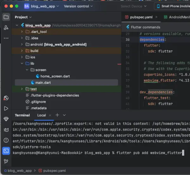Expand the ios folder
This screenshot has width=190, height=175.
click(22, 57)
